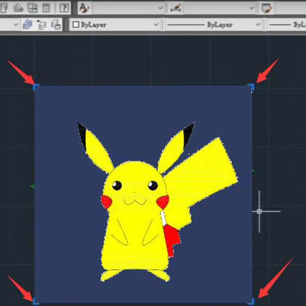Image resolution: width=306 pixels, height=306 pixels.
Task: Open the QuickCalc calculator icon
Action: click(46, 8)
